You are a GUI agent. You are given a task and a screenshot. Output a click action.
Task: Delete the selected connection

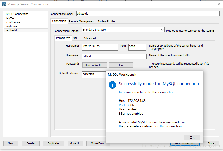[x=30, y=143]
